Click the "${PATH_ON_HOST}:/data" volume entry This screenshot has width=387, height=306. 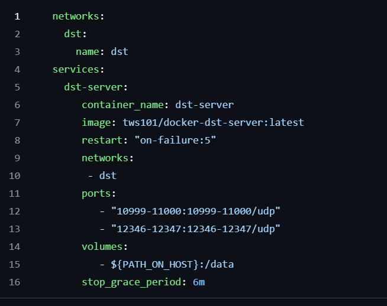tap(172, 264)
